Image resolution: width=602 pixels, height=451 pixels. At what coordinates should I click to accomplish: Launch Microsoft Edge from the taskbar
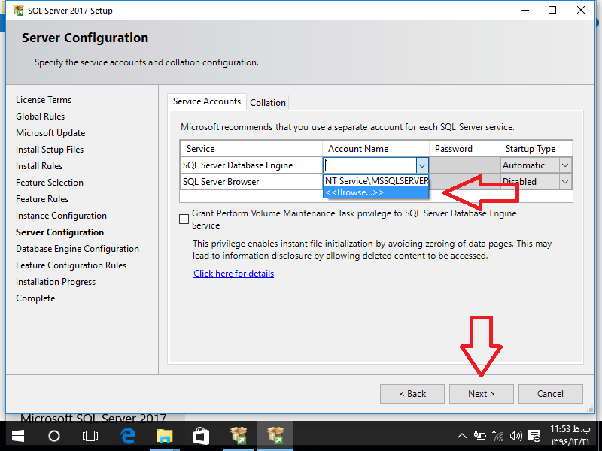click(x=128, y=436)
